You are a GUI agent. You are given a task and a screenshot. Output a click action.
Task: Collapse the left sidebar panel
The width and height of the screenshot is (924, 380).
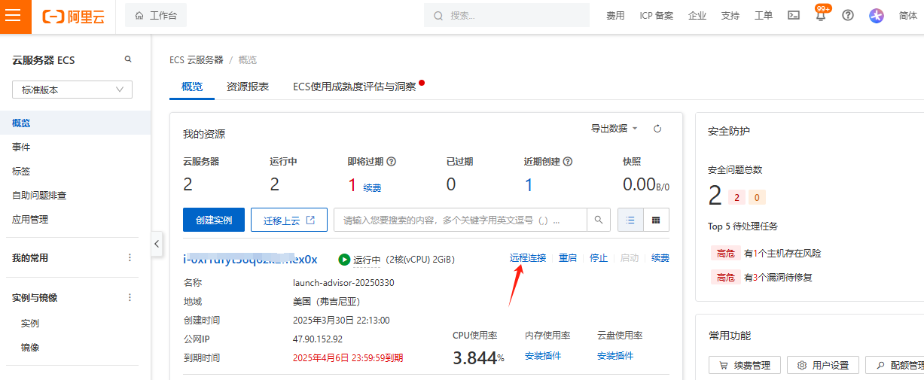157,243
